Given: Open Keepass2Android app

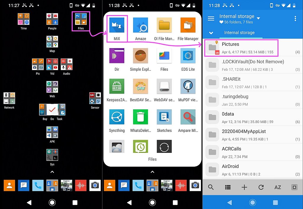Looking at the screenshot, I should 117,86.
